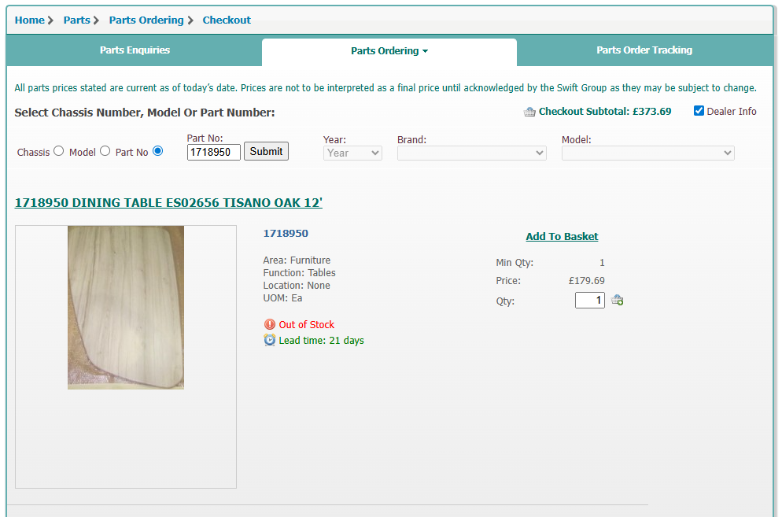Select the Part No radio button

[157, 151]
